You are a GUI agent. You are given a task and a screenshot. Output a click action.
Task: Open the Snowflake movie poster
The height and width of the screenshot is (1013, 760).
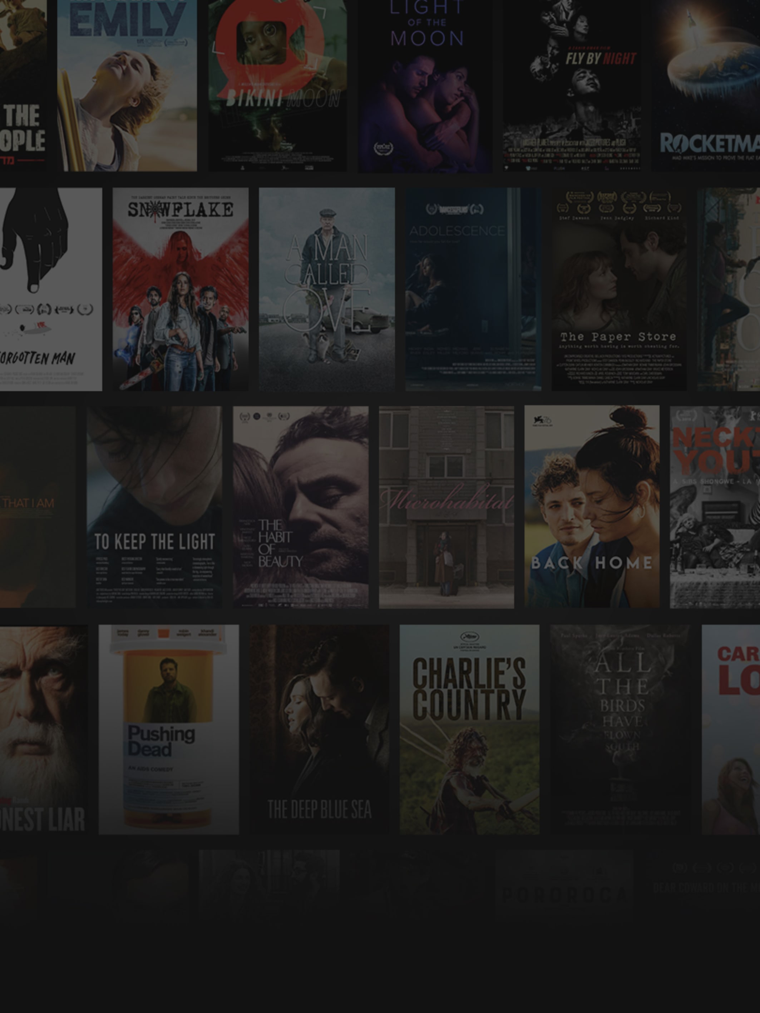[181, 289]
